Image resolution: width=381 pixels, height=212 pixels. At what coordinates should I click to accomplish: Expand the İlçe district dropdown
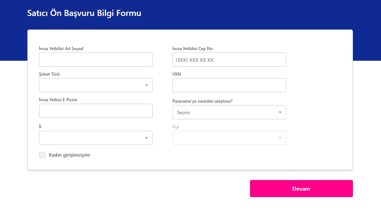point(229,138)
